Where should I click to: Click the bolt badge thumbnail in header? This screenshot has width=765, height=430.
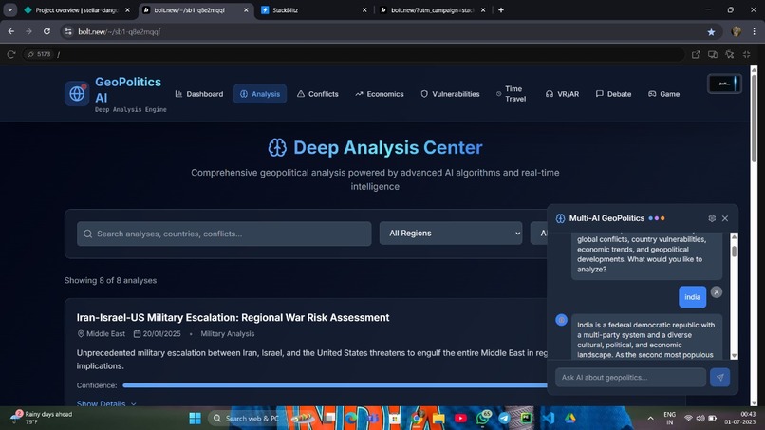click(x=724, y=84)
